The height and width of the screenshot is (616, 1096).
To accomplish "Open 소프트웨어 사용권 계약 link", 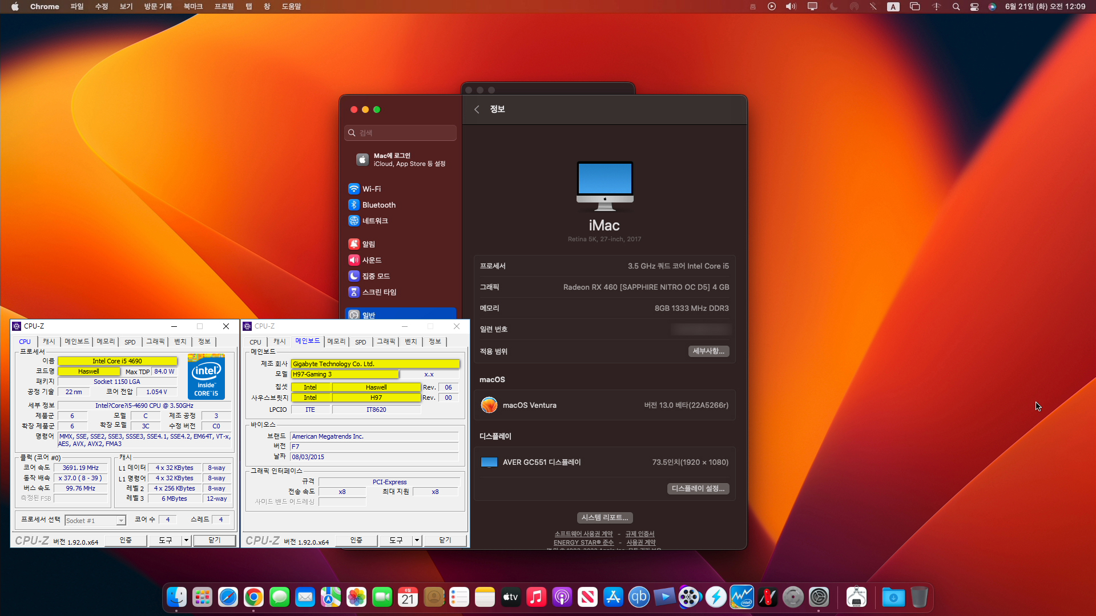I will click(583, 534).
